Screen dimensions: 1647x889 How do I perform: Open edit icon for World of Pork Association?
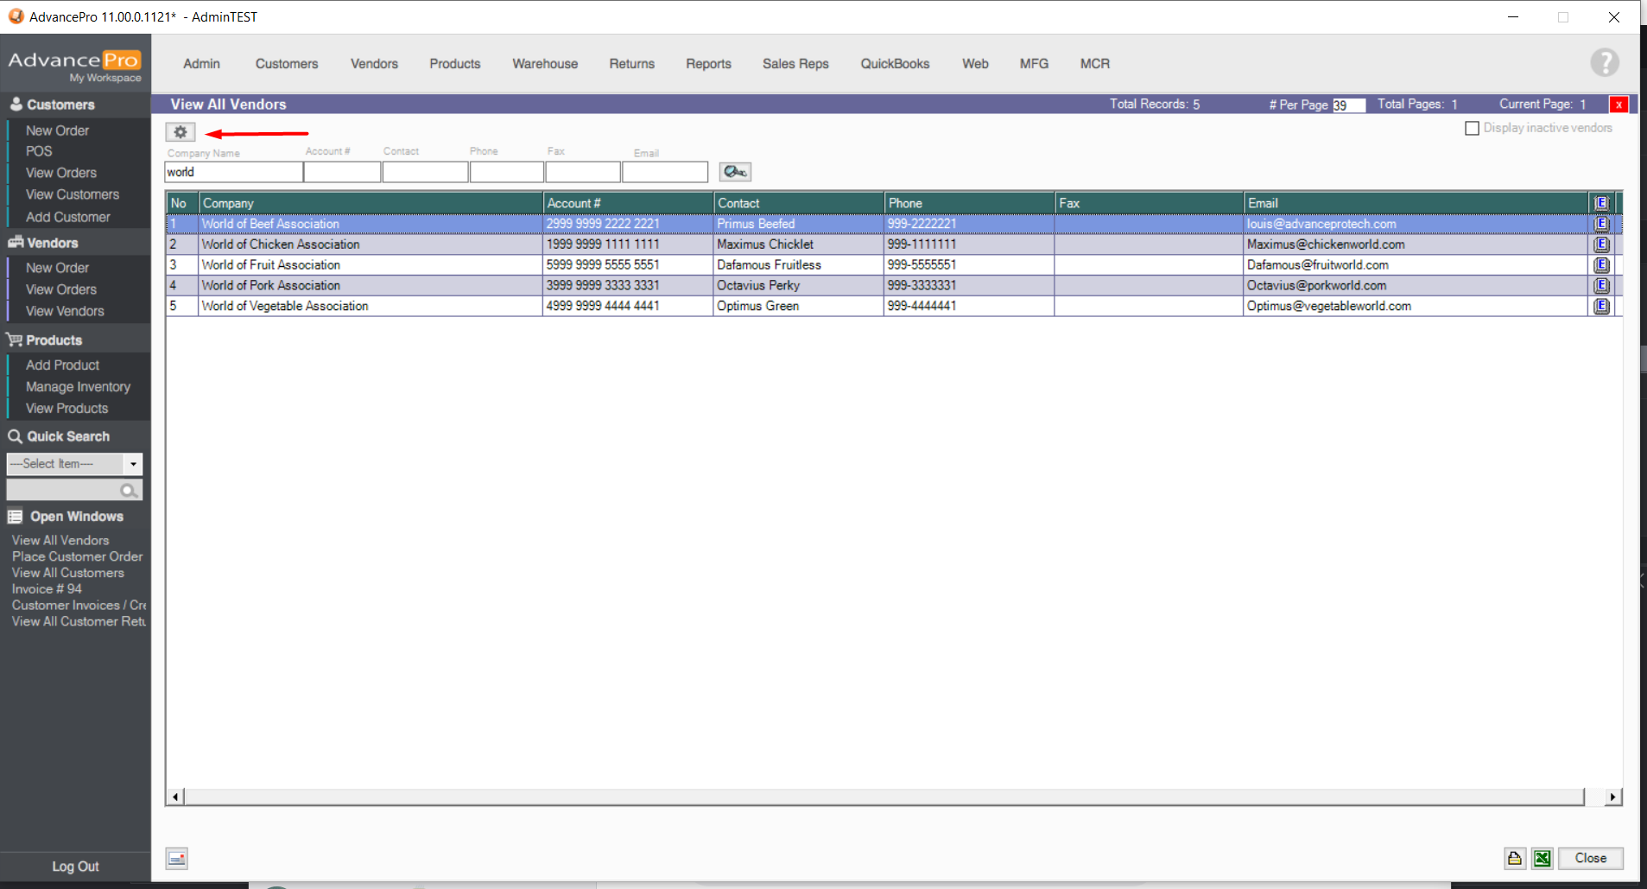1601,285
